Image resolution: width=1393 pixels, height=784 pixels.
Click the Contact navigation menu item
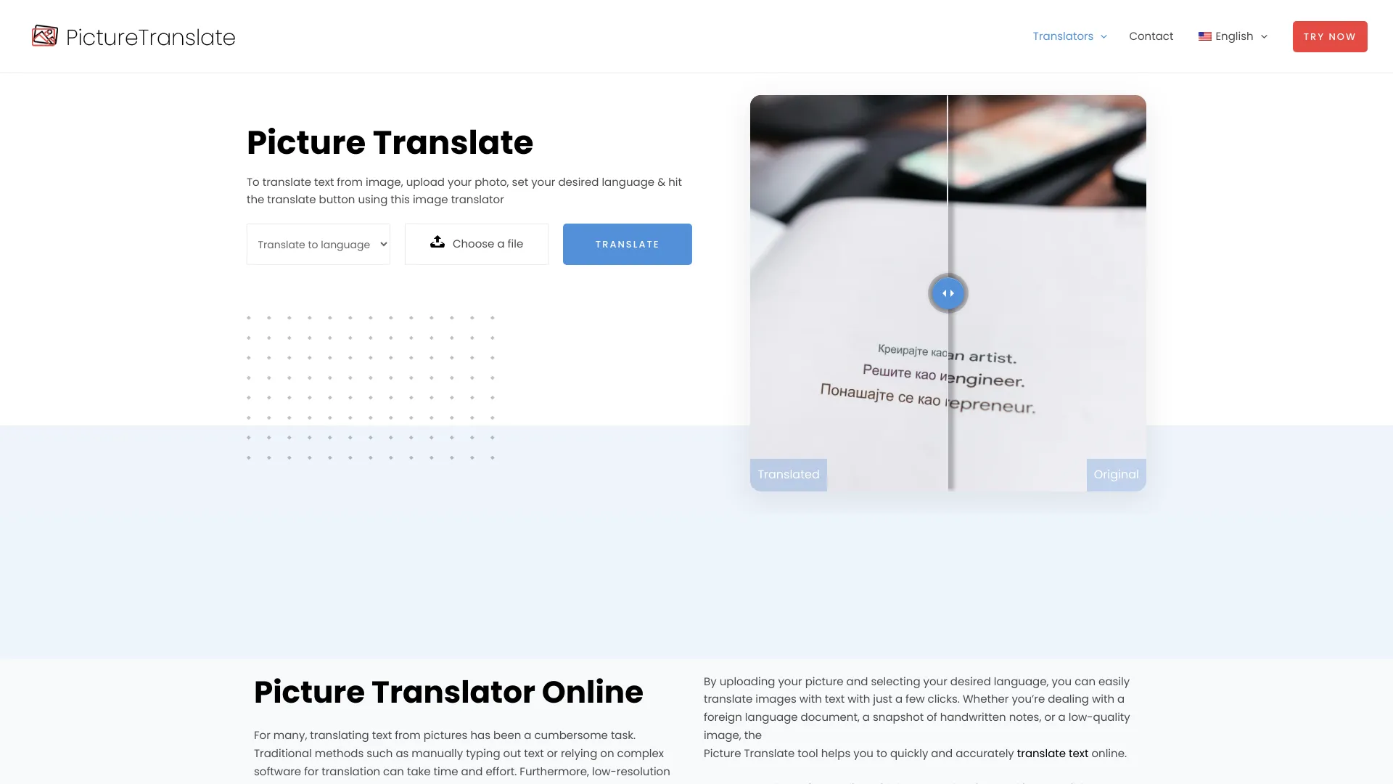[1151, 36]
